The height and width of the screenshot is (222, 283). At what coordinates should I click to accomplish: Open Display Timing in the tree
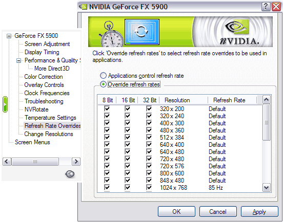click(42, 52)
